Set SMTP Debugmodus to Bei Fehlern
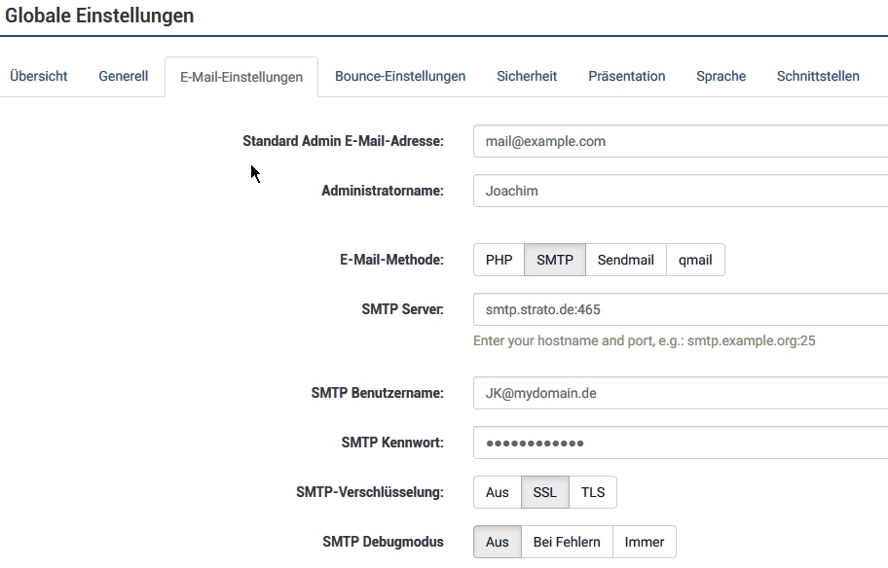The width and height of the screenshot is (888, 568). point(567,542)
